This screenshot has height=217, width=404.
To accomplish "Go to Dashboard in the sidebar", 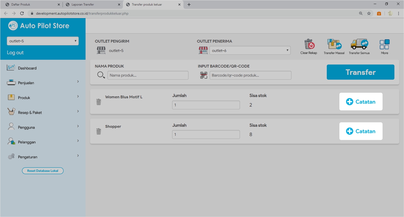I will (27, 68).
